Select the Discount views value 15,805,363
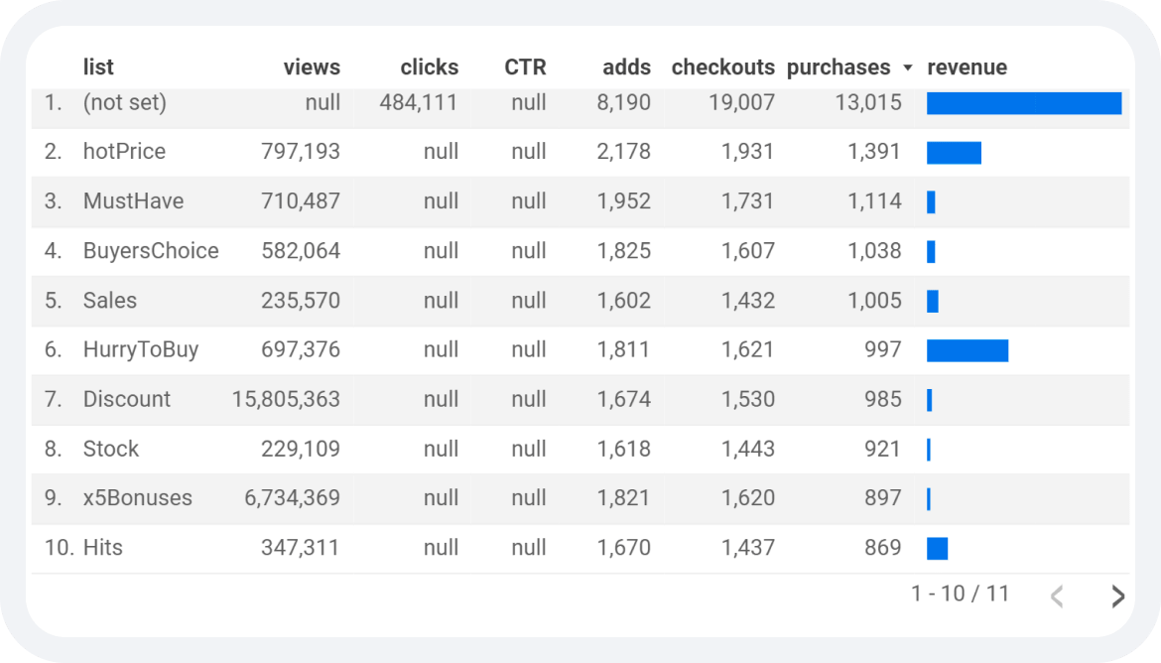The height and width of the screenshot is (663, 1161). pos(286,399)
